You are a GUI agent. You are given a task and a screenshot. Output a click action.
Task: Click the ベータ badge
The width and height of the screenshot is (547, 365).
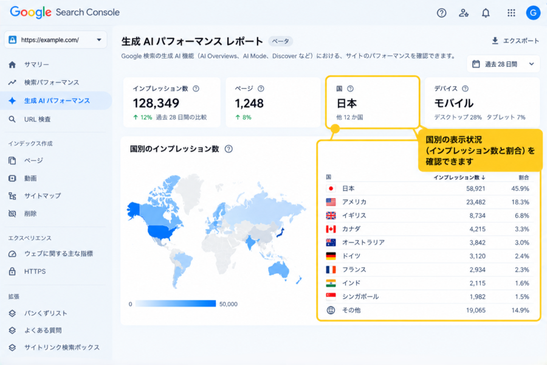(280, 41)
